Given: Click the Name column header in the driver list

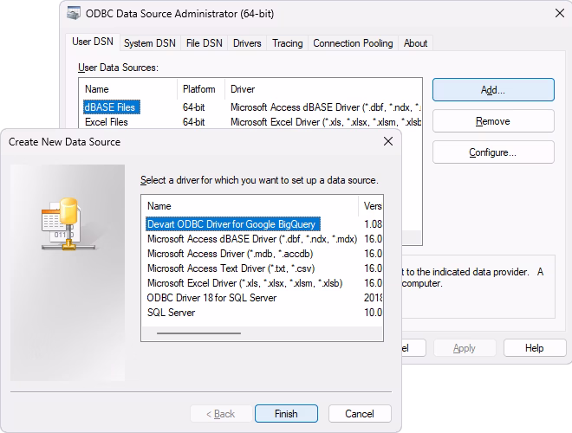Looking at the screenshot, I should pyautogui.click(x=250, y=206).
